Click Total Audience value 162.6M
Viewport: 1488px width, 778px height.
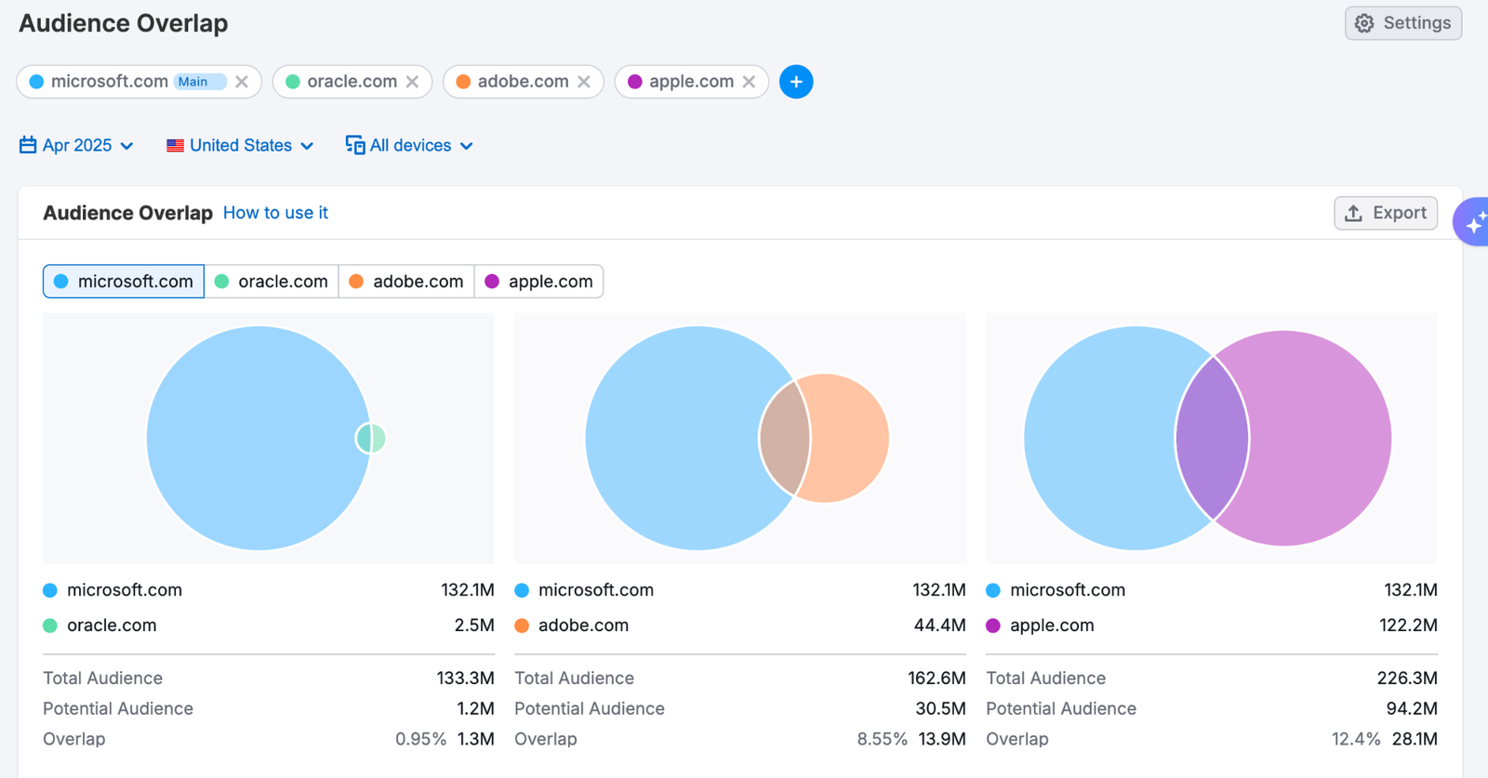(x=937, y=679)
